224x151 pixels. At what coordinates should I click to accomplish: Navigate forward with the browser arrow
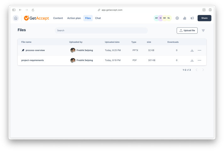coord(26,10)
